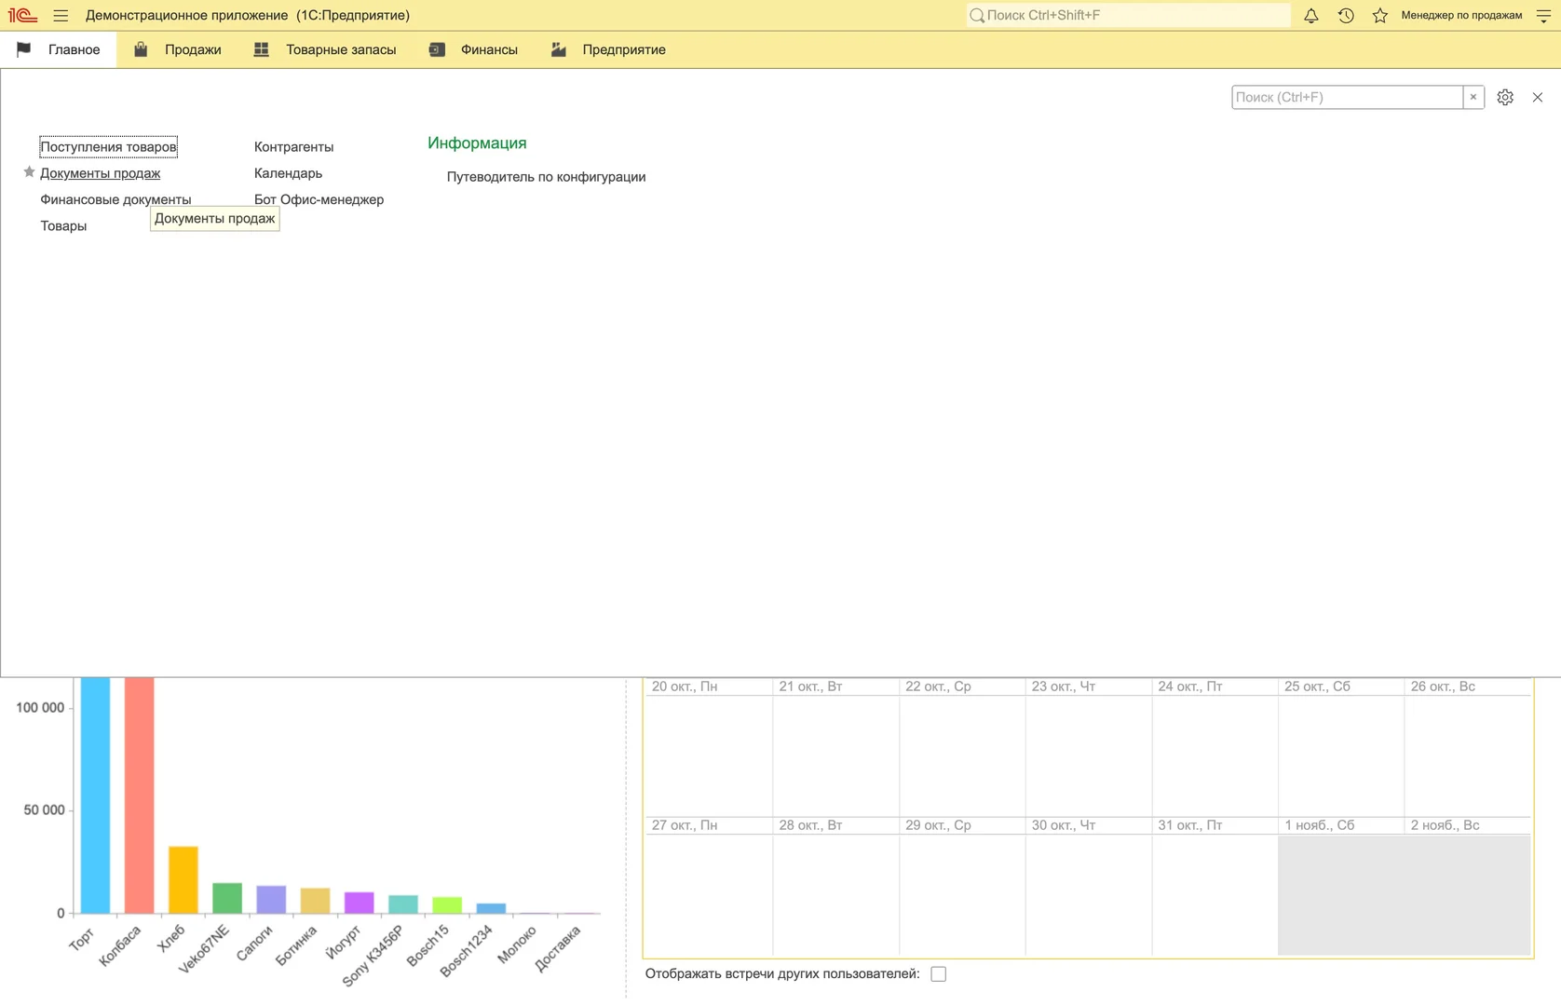Open Поступления товаров link

pos(108,146)
